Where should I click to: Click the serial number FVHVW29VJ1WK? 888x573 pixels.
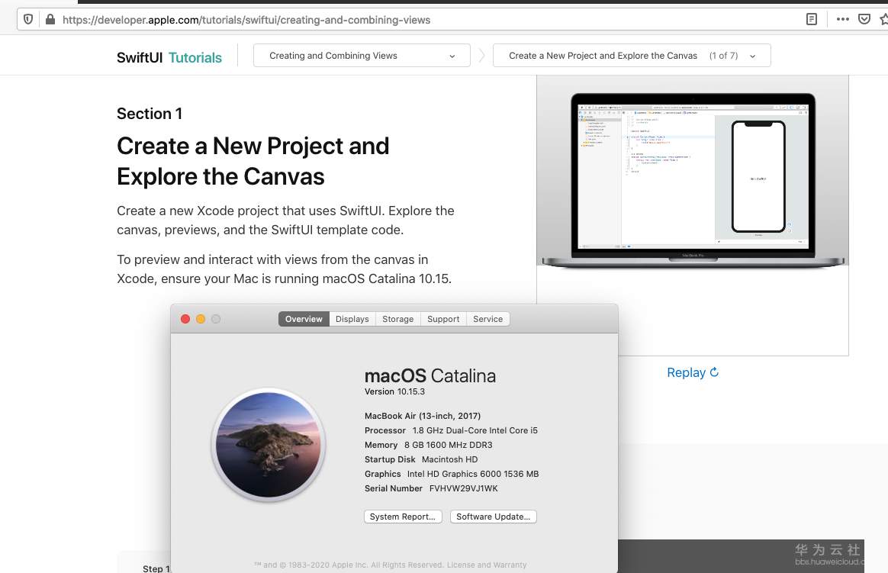463,488
